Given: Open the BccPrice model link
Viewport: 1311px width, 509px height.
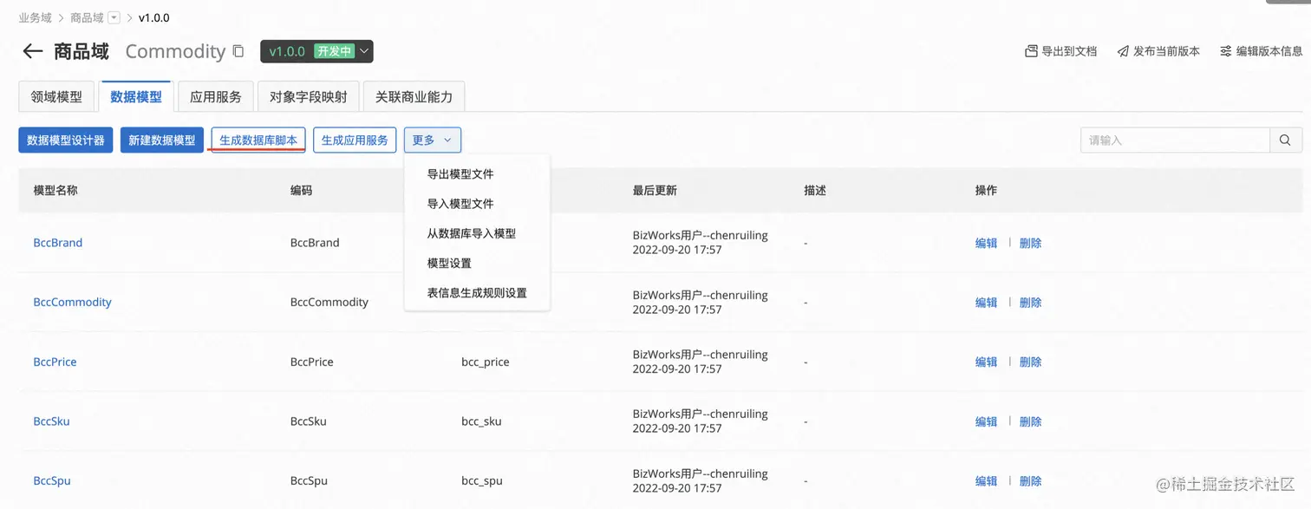Looking at the screenshot, I should pos(55,362).
